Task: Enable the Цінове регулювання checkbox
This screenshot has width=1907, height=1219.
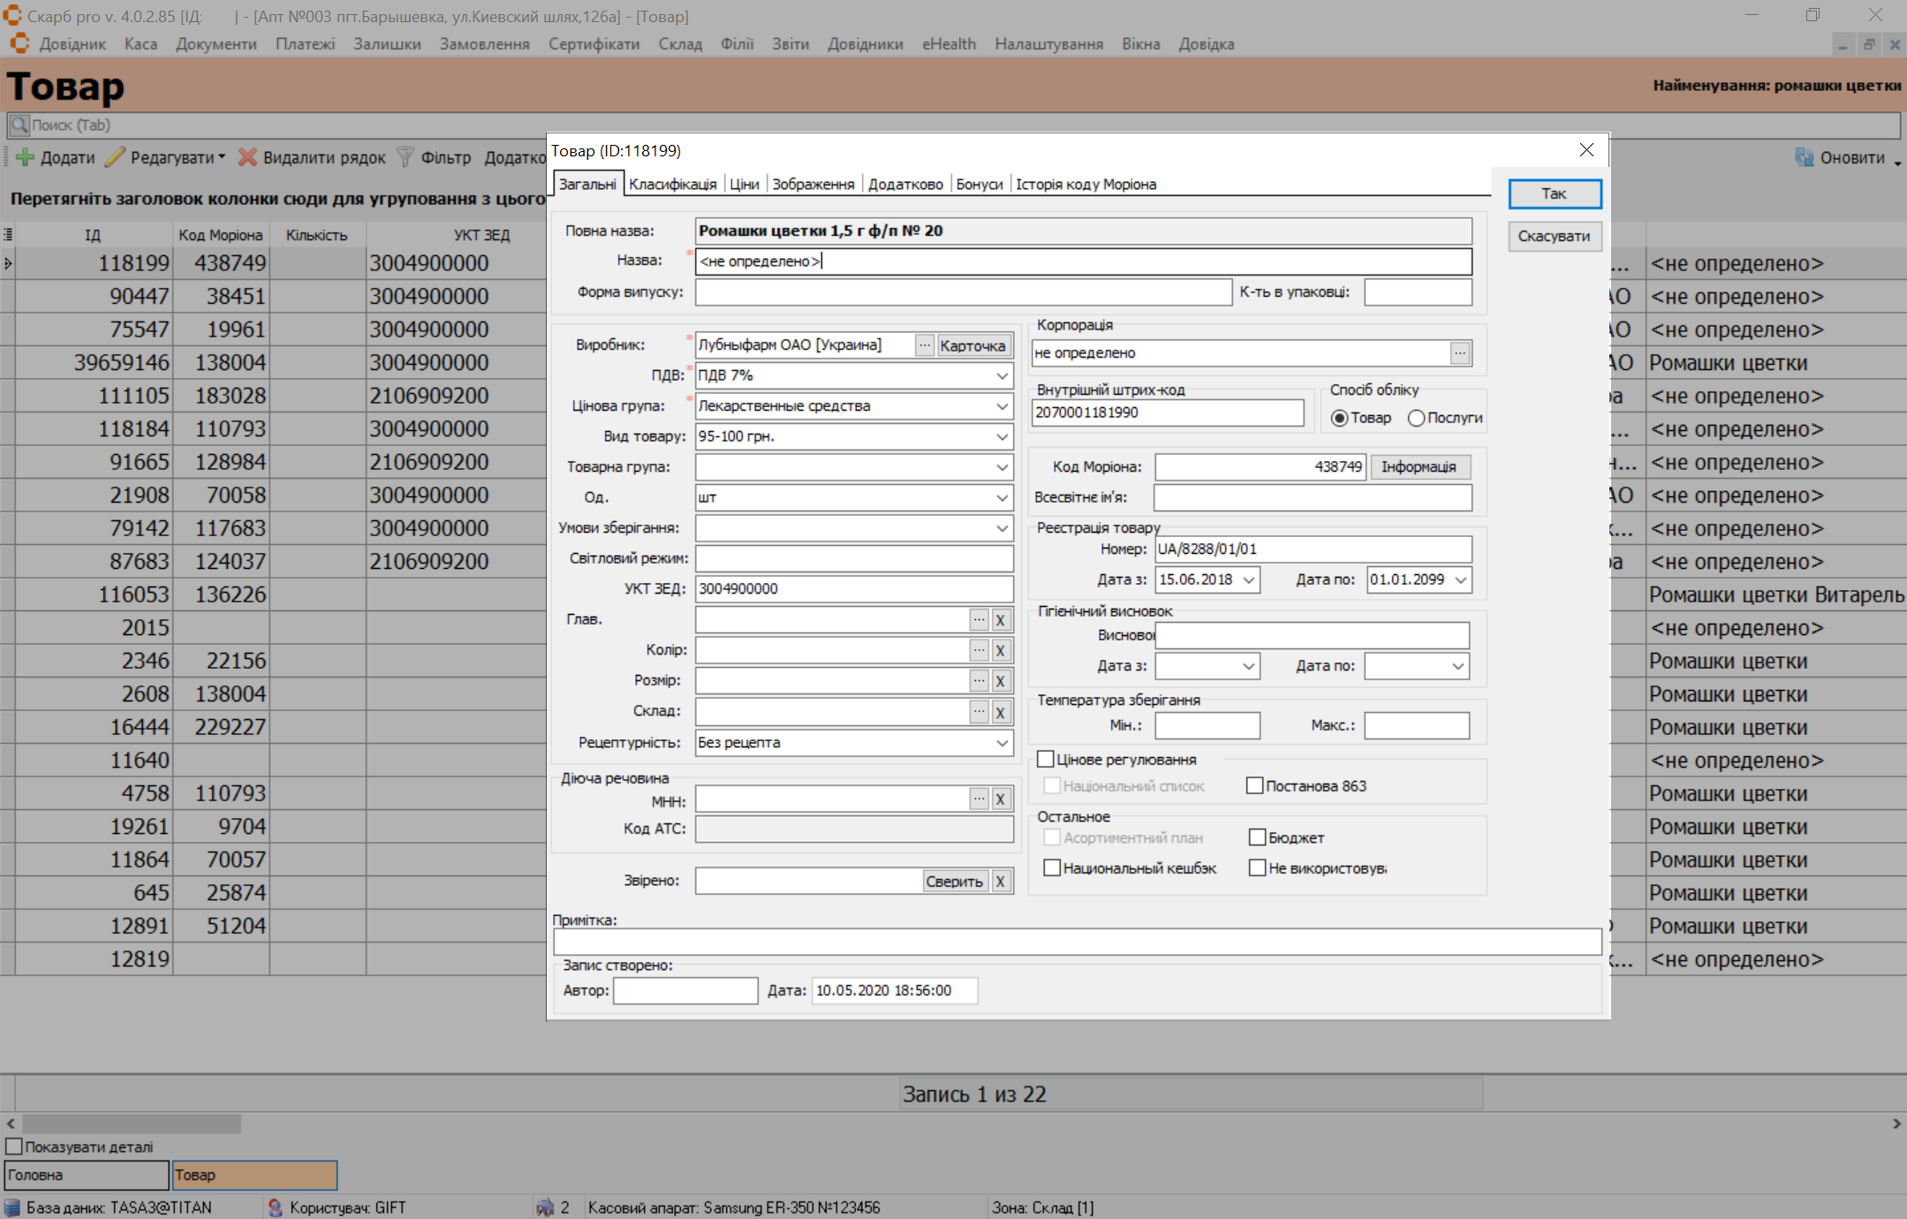Action: point(1046,760)
